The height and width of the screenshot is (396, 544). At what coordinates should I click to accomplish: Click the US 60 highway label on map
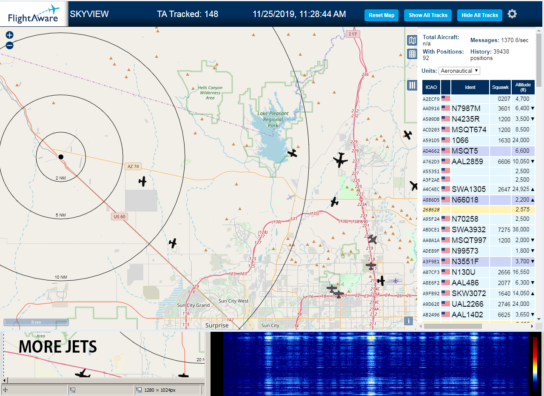(120, 217)
